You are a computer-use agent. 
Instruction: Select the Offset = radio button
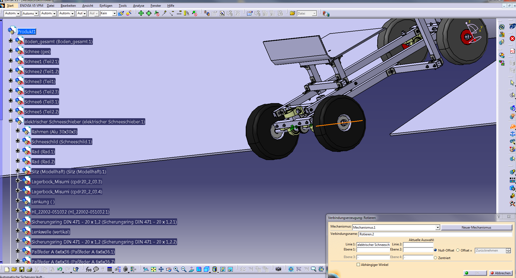[x=458, y=250]
